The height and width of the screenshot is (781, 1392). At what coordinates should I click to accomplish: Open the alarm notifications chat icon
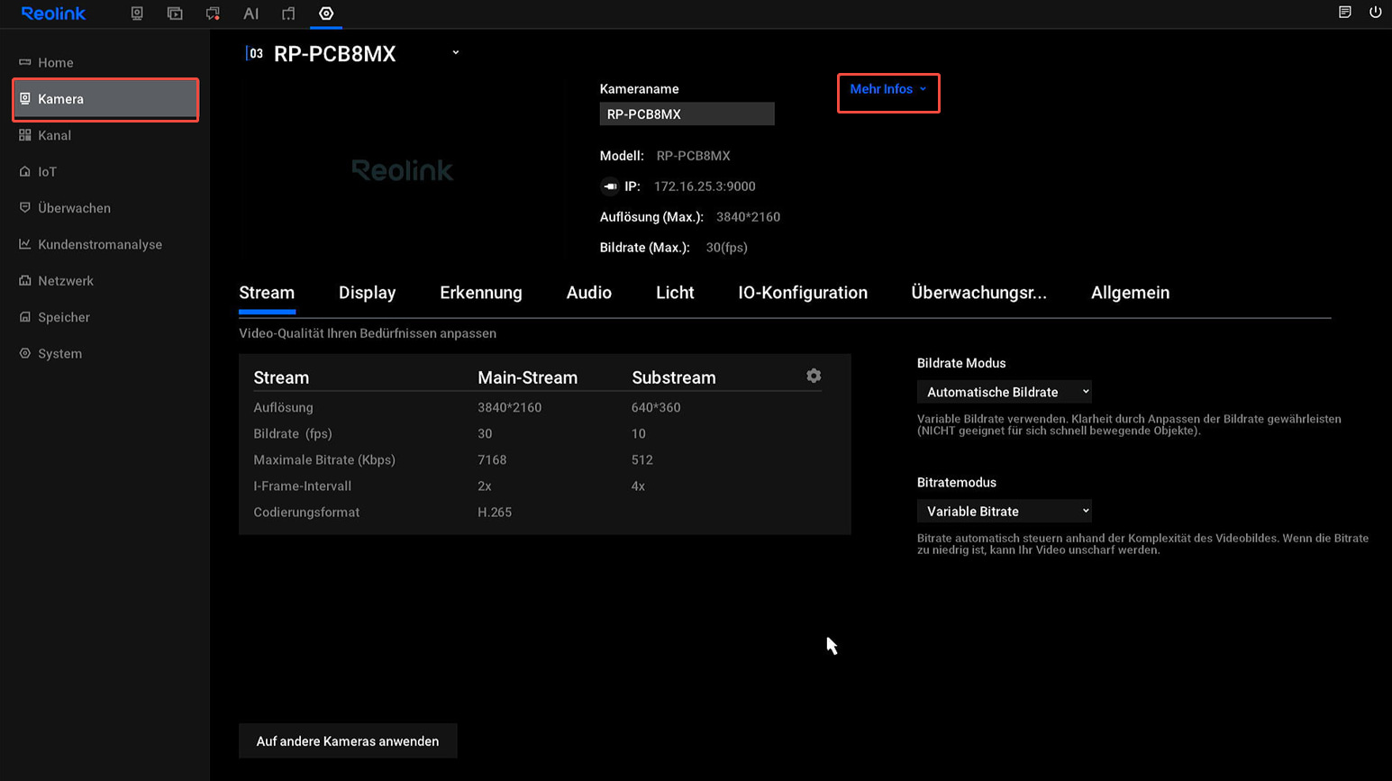coord(213,14)
